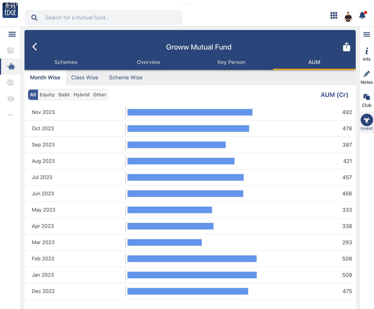Viewport: 374px width, 309px height.
Task: Click the Mar 2023 AUM bar
Action: pyautogui.click(x=165, y=242)
